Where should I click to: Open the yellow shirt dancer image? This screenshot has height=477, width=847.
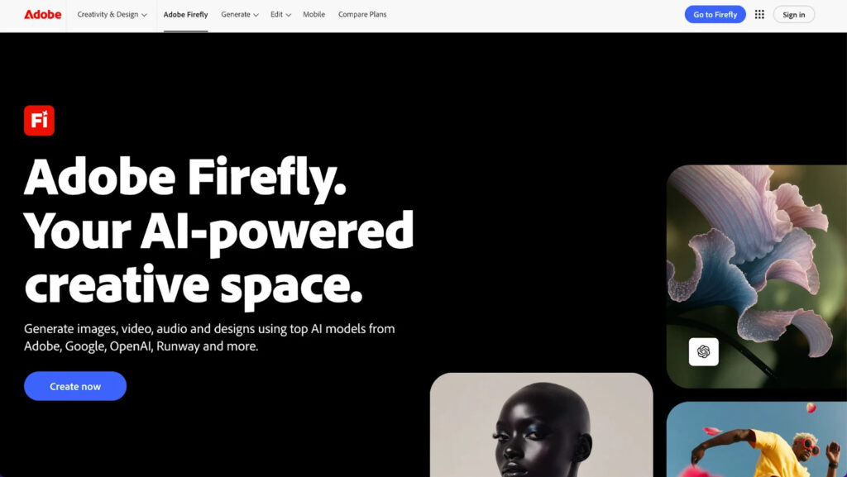(x=757, y=439)
